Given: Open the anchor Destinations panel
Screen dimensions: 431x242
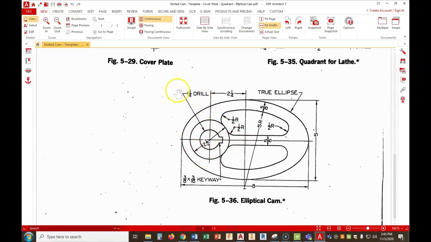Looking at the screenshot, I should [28, 80].
